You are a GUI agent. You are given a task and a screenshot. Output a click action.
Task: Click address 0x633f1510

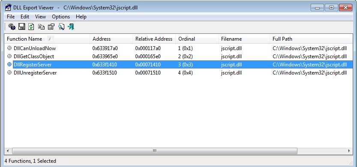click(105, 73)
